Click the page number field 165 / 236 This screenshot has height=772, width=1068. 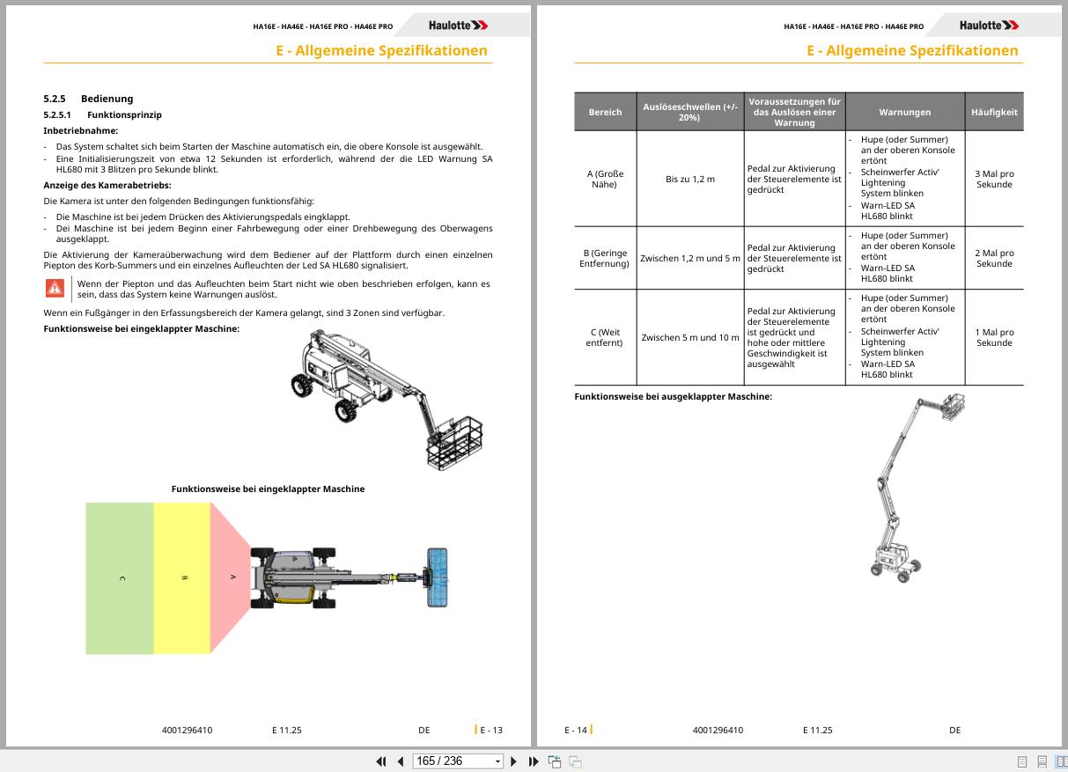pos(452,761)
